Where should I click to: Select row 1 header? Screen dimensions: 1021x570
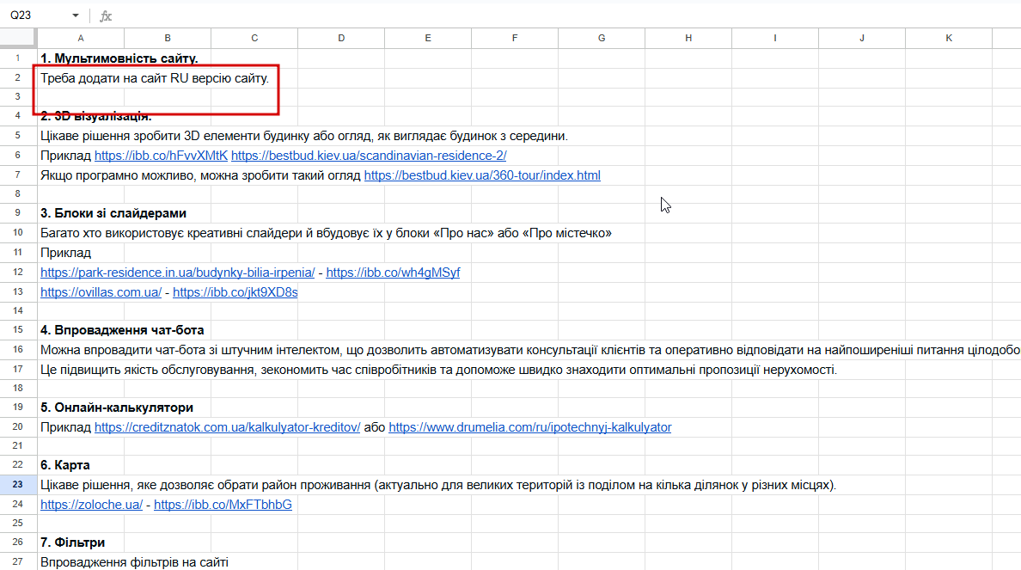18,58
